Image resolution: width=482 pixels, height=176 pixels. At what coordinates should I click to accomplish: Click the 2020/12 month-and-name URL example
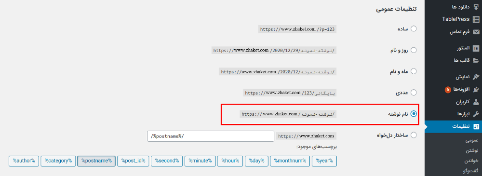pyautogui.click(x=278, y=72)
